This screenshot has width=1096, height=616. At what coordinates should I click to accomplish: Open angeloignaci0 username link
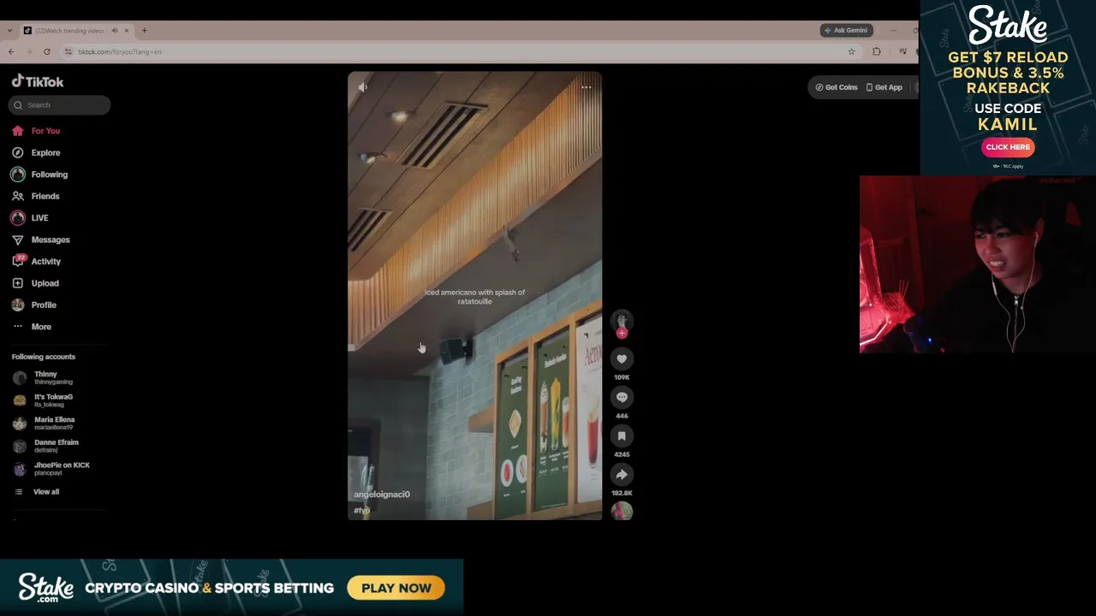click(382, 495)
